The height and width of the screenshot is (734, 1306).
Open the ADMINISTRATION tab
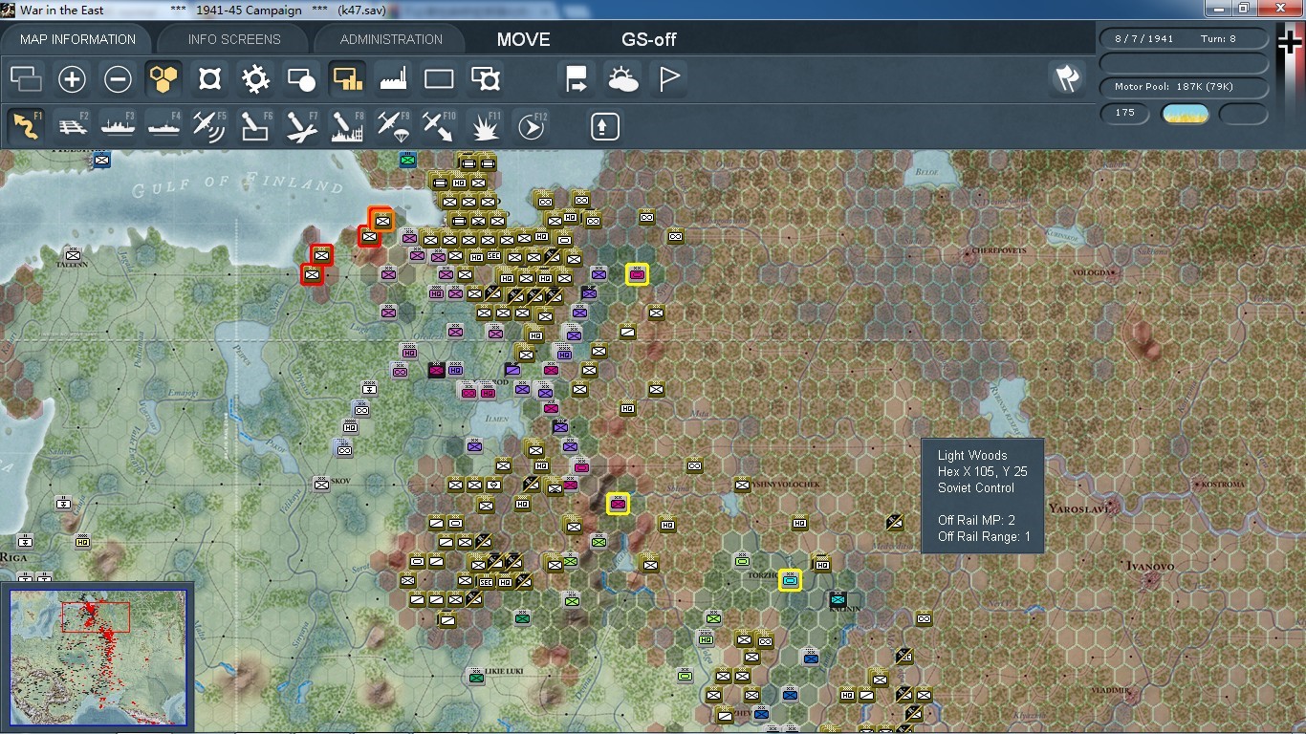[x=391, y=39]
